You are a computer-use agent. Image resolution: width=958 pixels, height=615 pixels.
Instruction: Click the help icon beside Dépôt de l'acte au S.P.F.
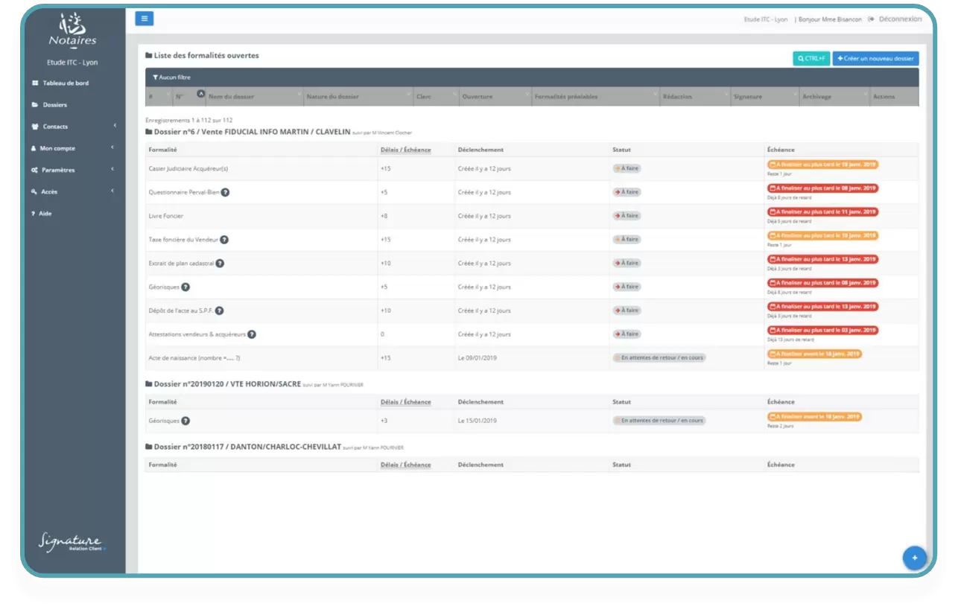pyautogui.click(x=220, y=310)
